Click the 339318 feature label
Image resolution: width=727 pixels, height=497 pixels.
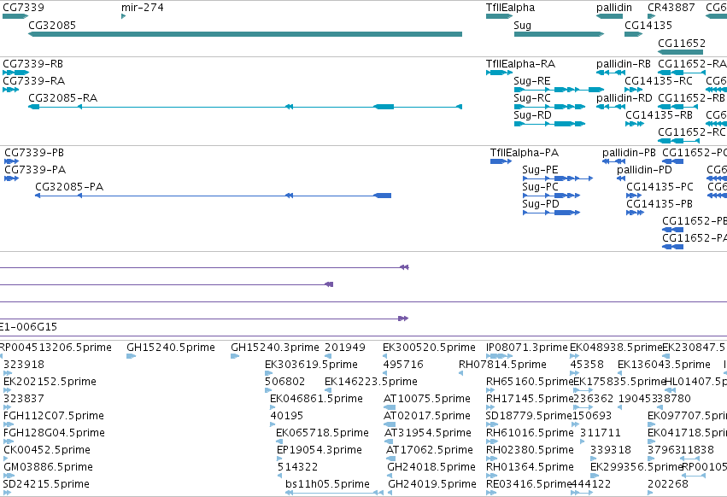coord(611,450)
